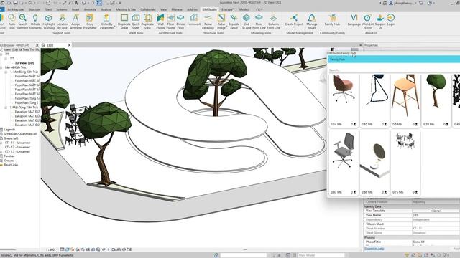Image resolution: width=460 pixels, height=258 pixels.
Task: Click the Duplicate Sheet tool
Action: 124,21
